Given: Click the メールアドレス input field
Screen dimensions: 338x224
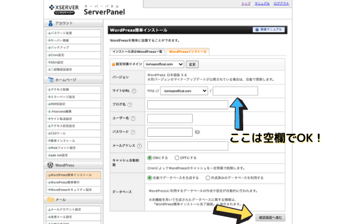Looking at the screenshot, I should (188, 146).
